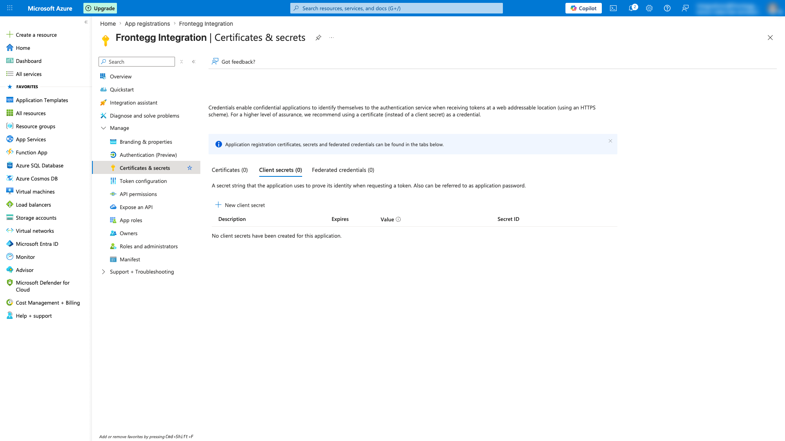Open Azure Cosmos DB favorite
785x441 pixels.
(37, 178)
